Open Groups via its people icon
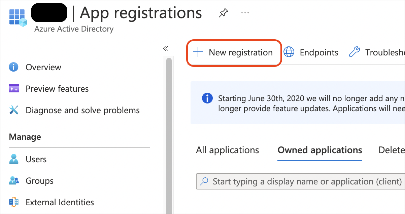The width and height of the screenshot is (405, 214). pos(13,180)
